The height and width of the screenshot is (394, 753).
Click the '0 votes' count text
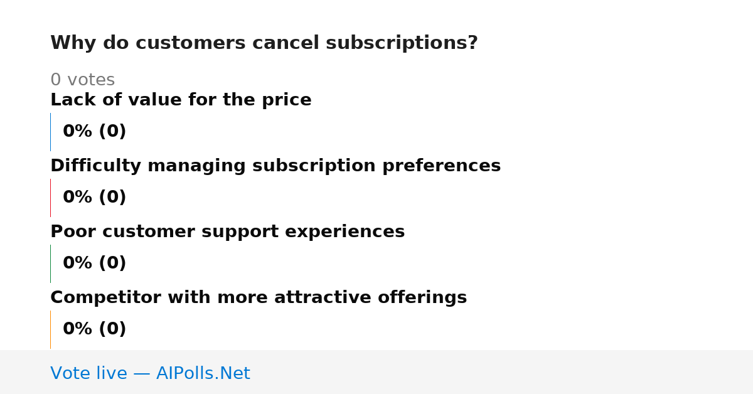point(82,80)
